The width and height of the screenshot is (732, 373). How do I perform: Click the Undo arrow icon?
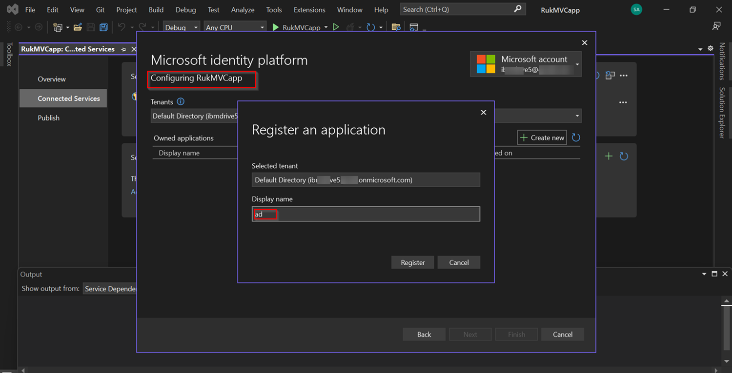pos(122,27)
